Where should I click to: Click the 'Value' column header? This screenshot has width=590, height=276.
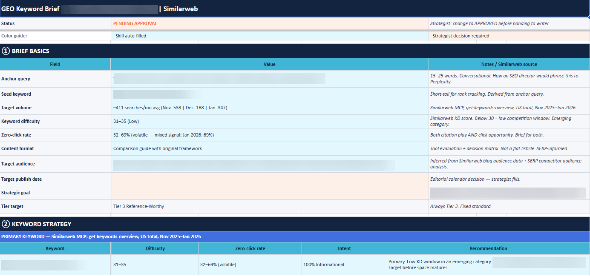coord(270,64)
